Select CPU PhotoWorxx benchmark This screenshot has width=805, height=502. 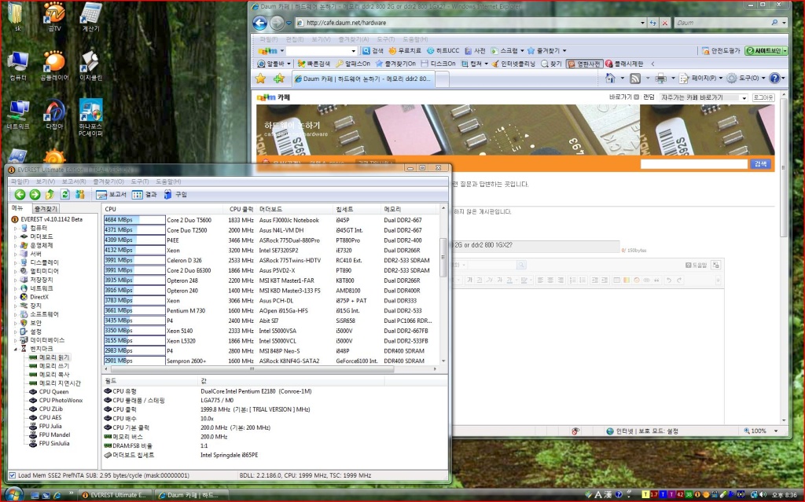61,401
